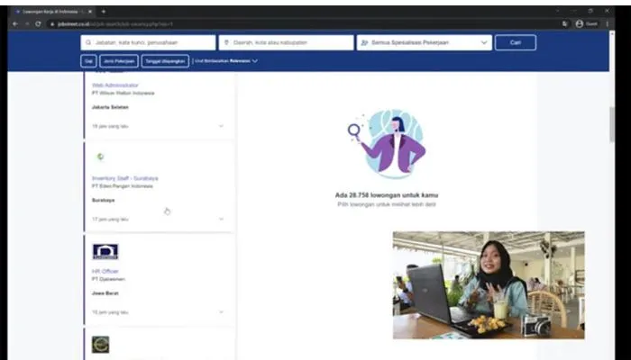Click the webcam video overlay

(x=489, y=285)
